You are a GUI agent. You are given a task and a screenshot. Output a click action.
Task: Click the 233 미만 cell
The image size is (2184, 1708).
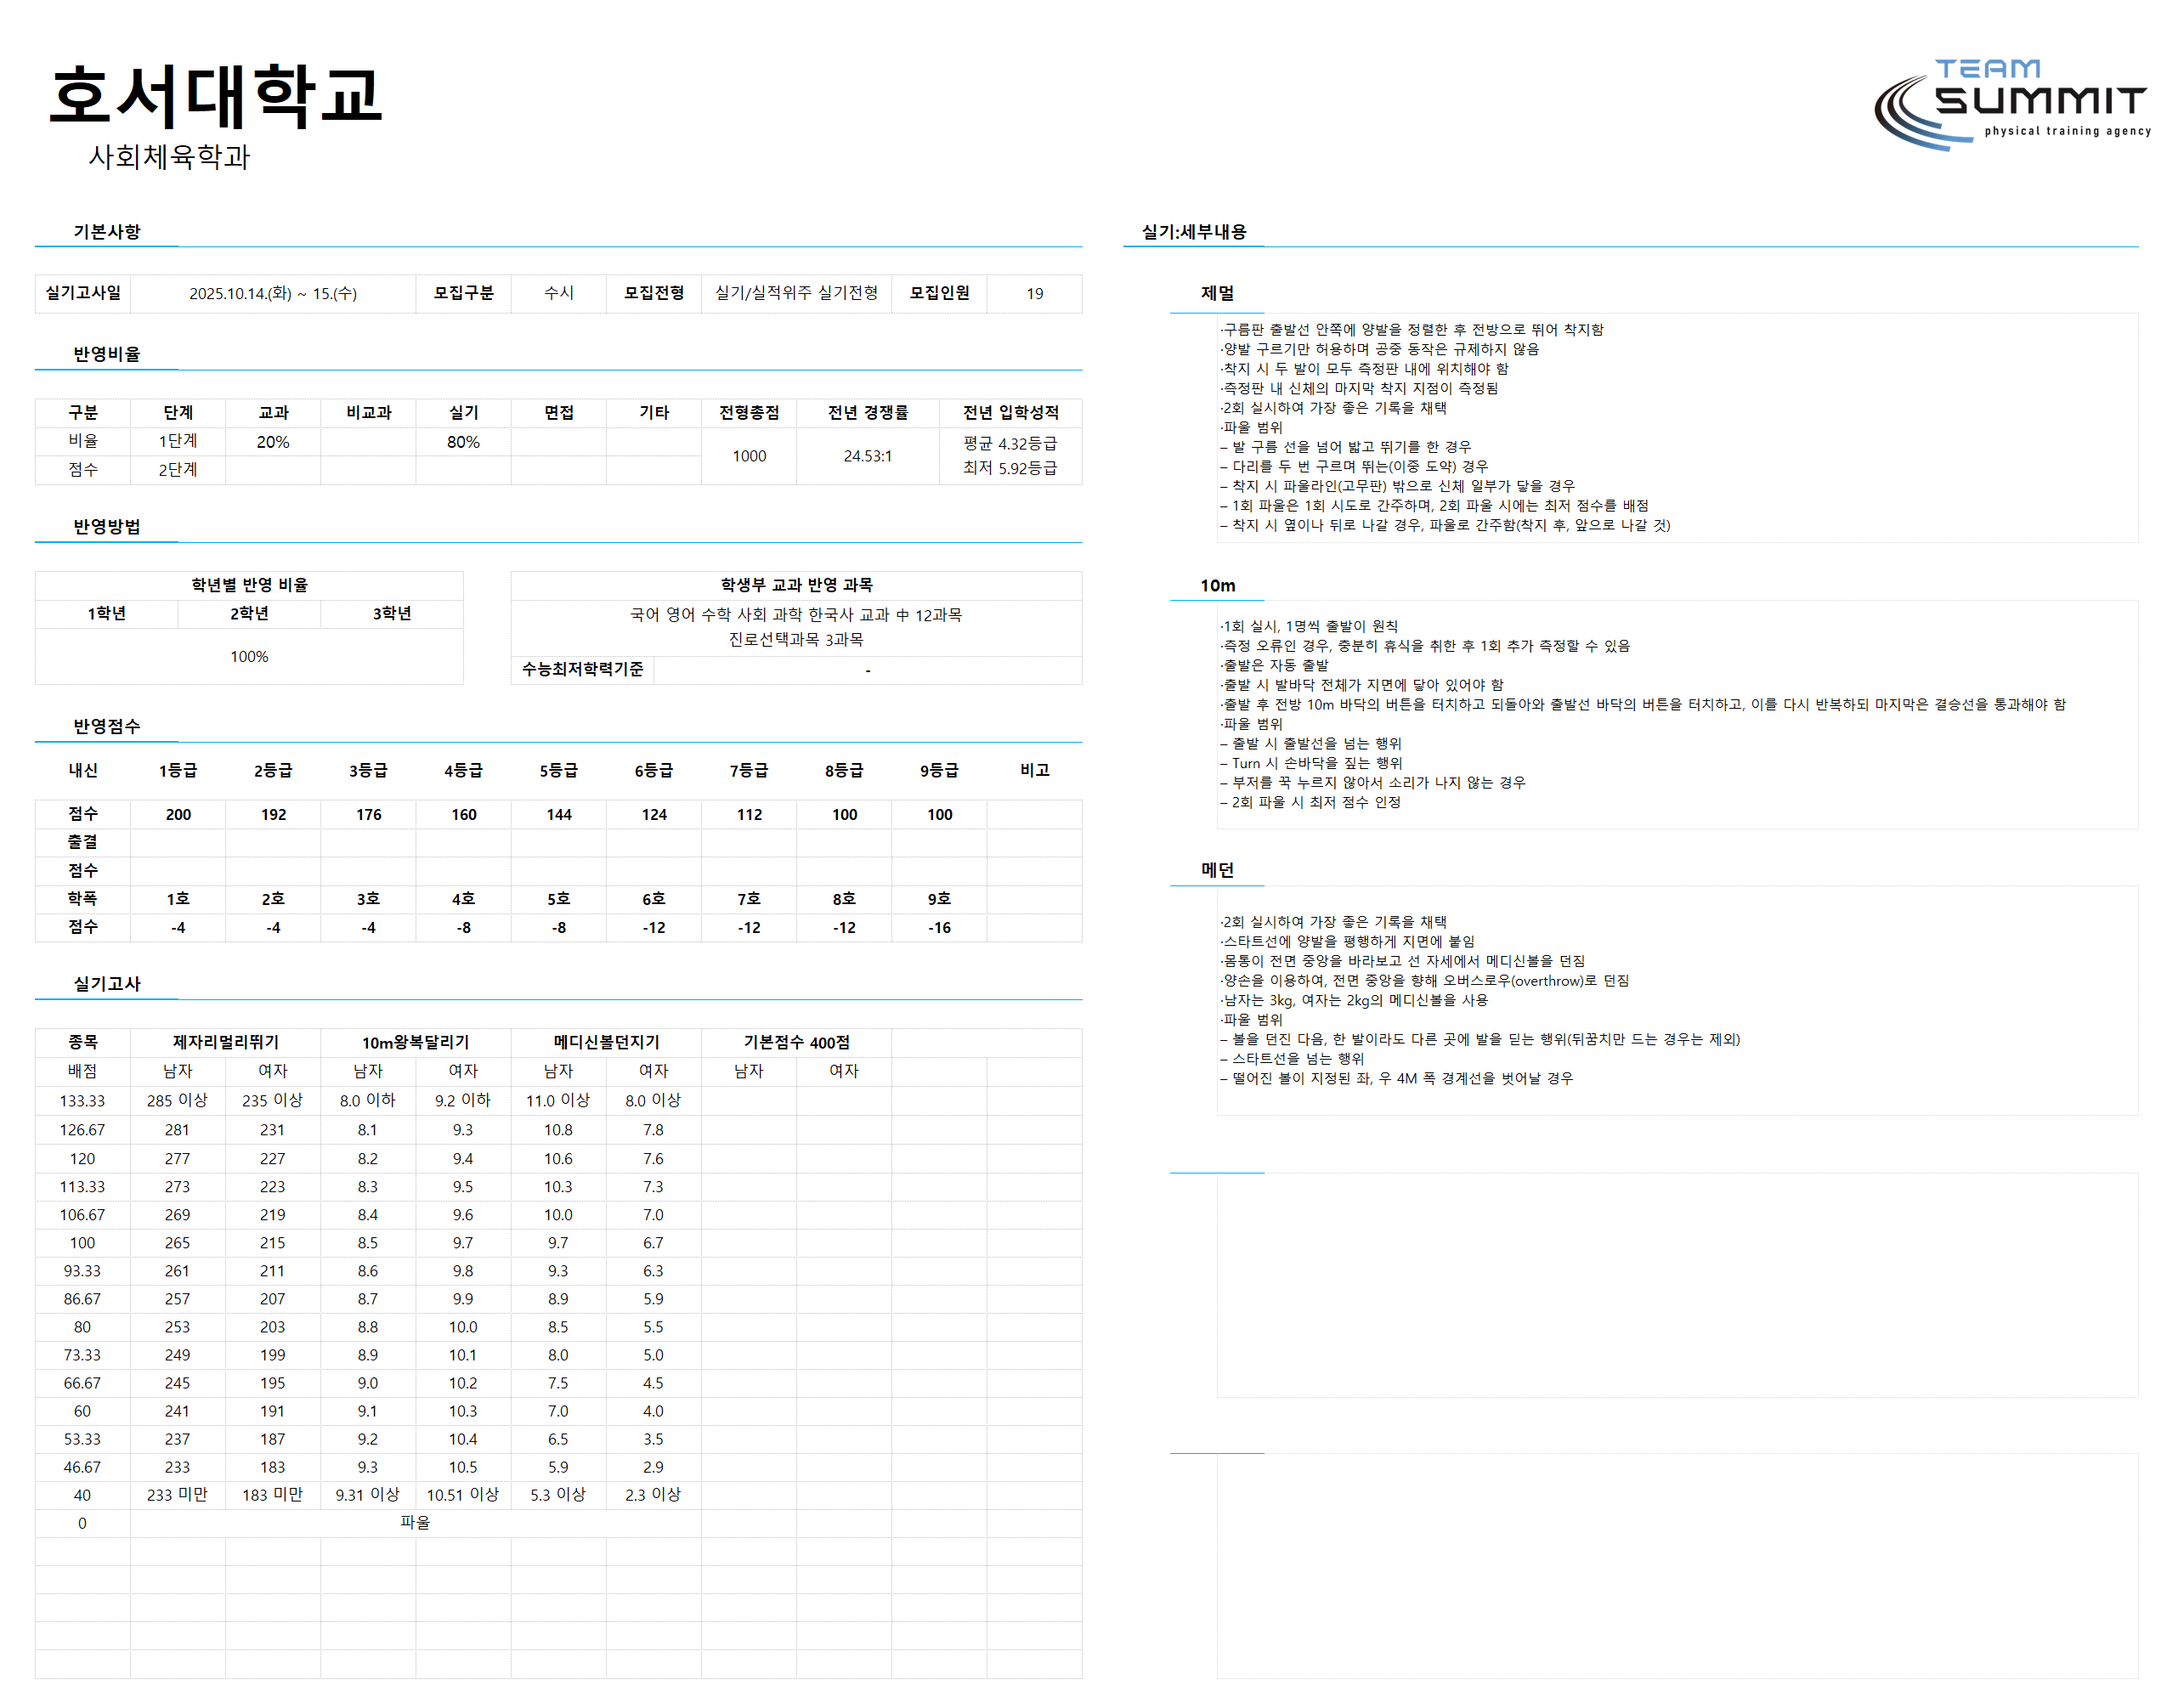[178, 1495]
